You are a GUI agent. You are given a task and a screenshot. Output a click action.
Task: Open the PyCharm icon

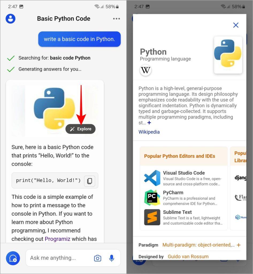152,198
